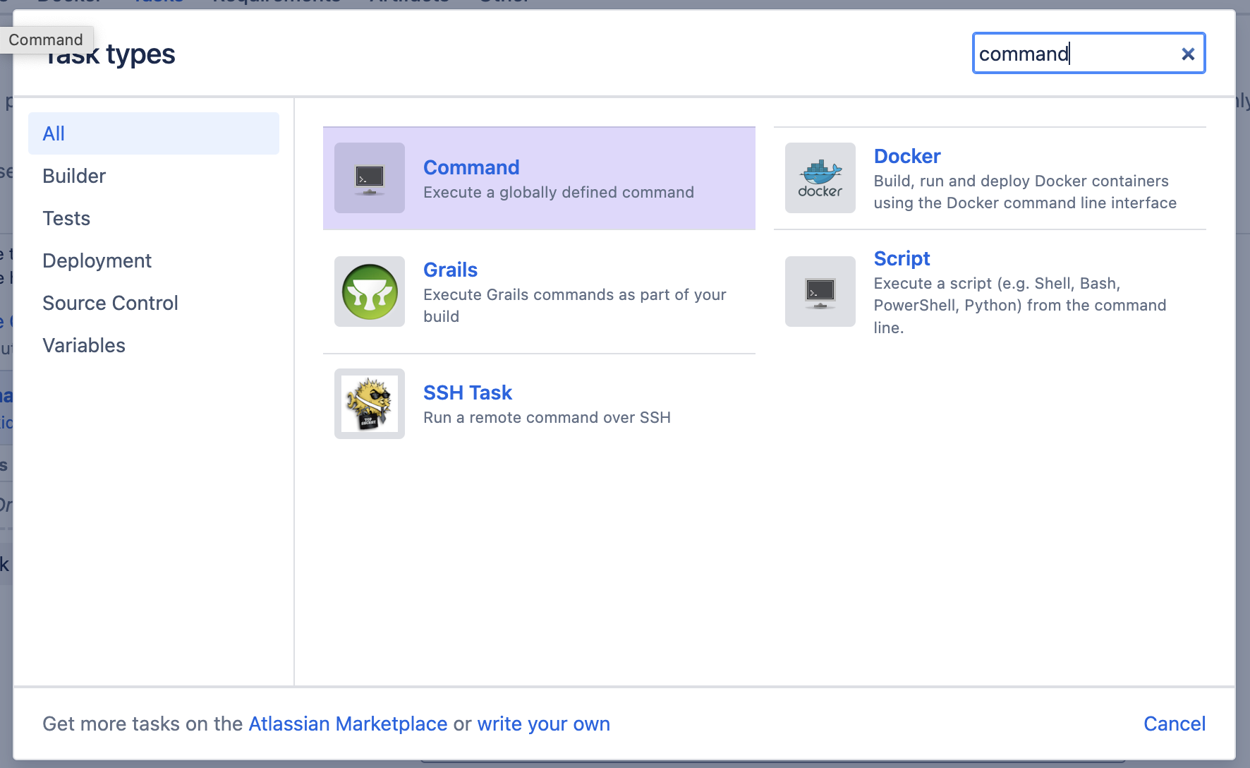Choose the Docker task type title
The image size is (1250, 768).
907,156
